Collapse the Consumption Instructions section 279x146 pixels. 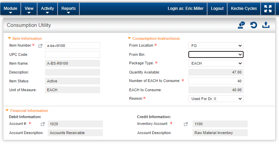point(129,38)
